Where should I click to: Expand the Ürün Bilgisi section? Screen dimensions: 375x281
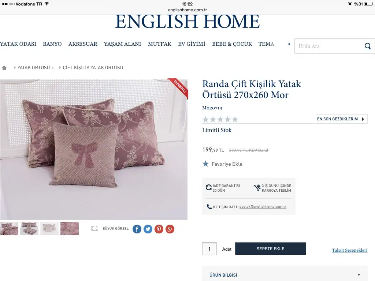point(285,275)
